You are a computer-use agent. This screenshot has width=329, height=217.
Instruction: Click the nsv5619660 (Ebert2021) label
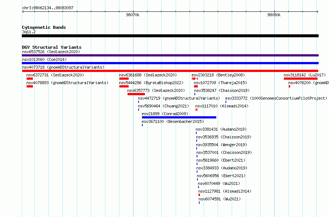click(221, 160)
